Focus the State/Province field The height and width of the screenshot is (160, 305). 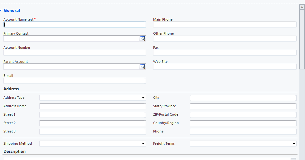coord(243,106)
